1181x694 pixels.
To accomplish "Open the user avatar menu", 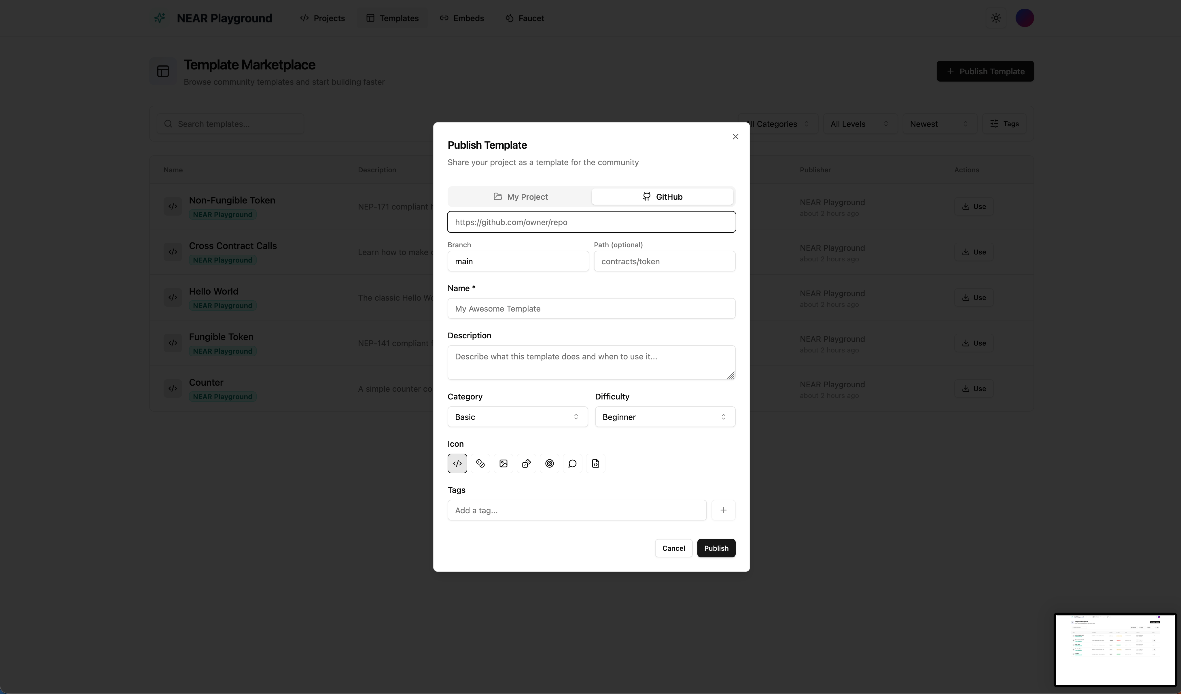I will (x=1025, y=18).
